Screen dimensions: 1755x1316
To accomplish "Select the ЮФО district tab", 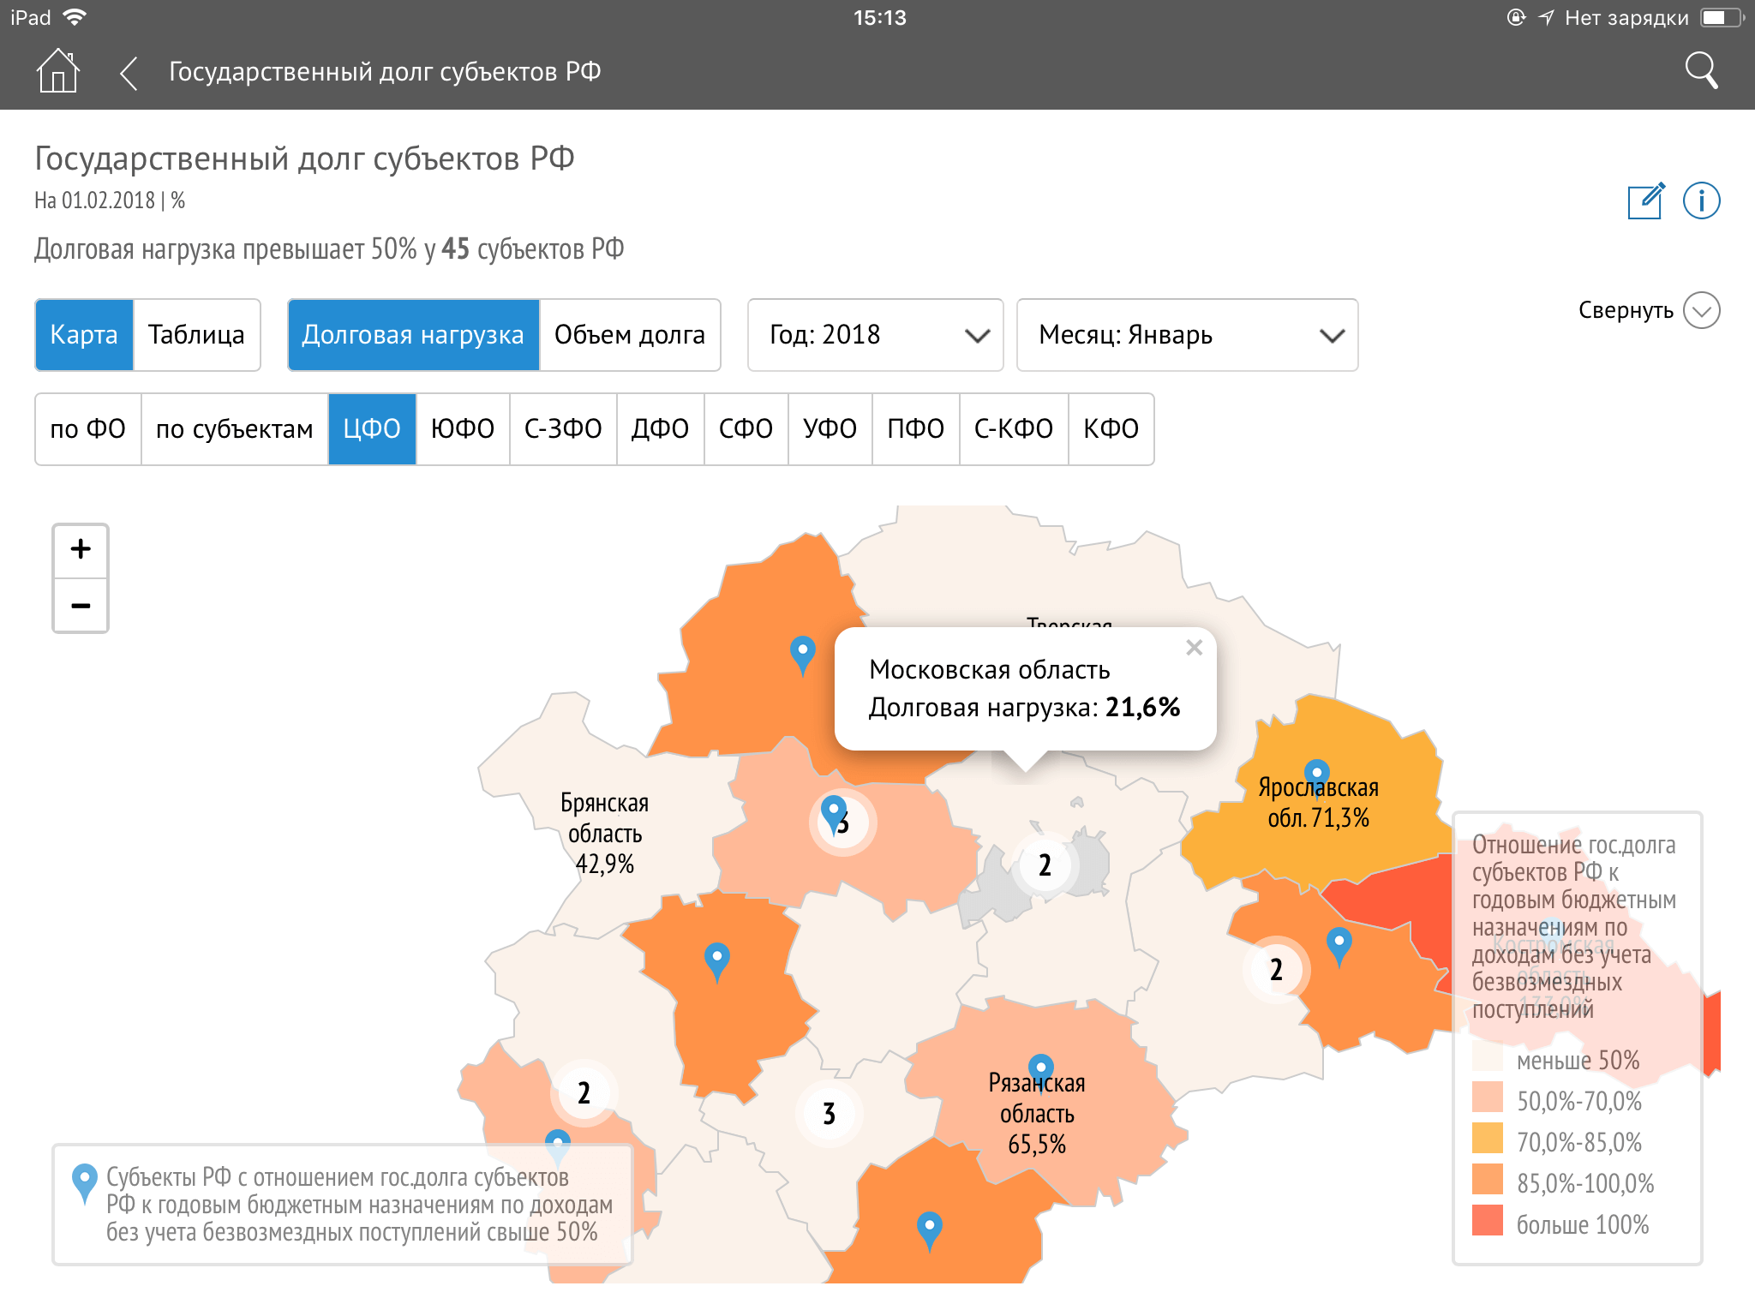I will pyautogui.click(x=463, y=429).
